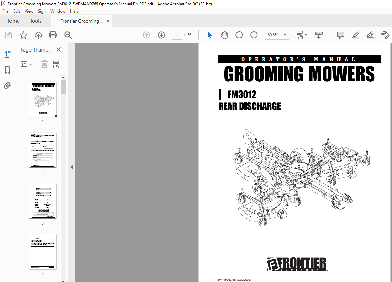Click the Save file icon

(8, 35)
